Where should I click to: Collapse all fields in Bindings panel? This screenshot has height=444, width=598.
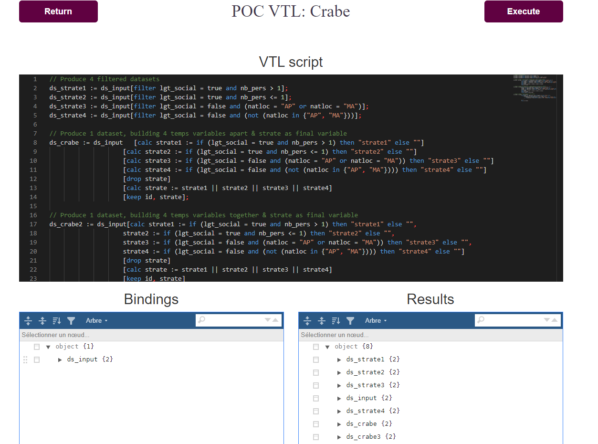[42, 321]
